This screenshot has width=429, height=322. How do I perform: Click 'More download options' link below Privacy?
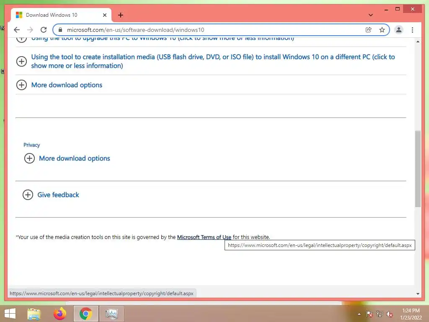75,158
